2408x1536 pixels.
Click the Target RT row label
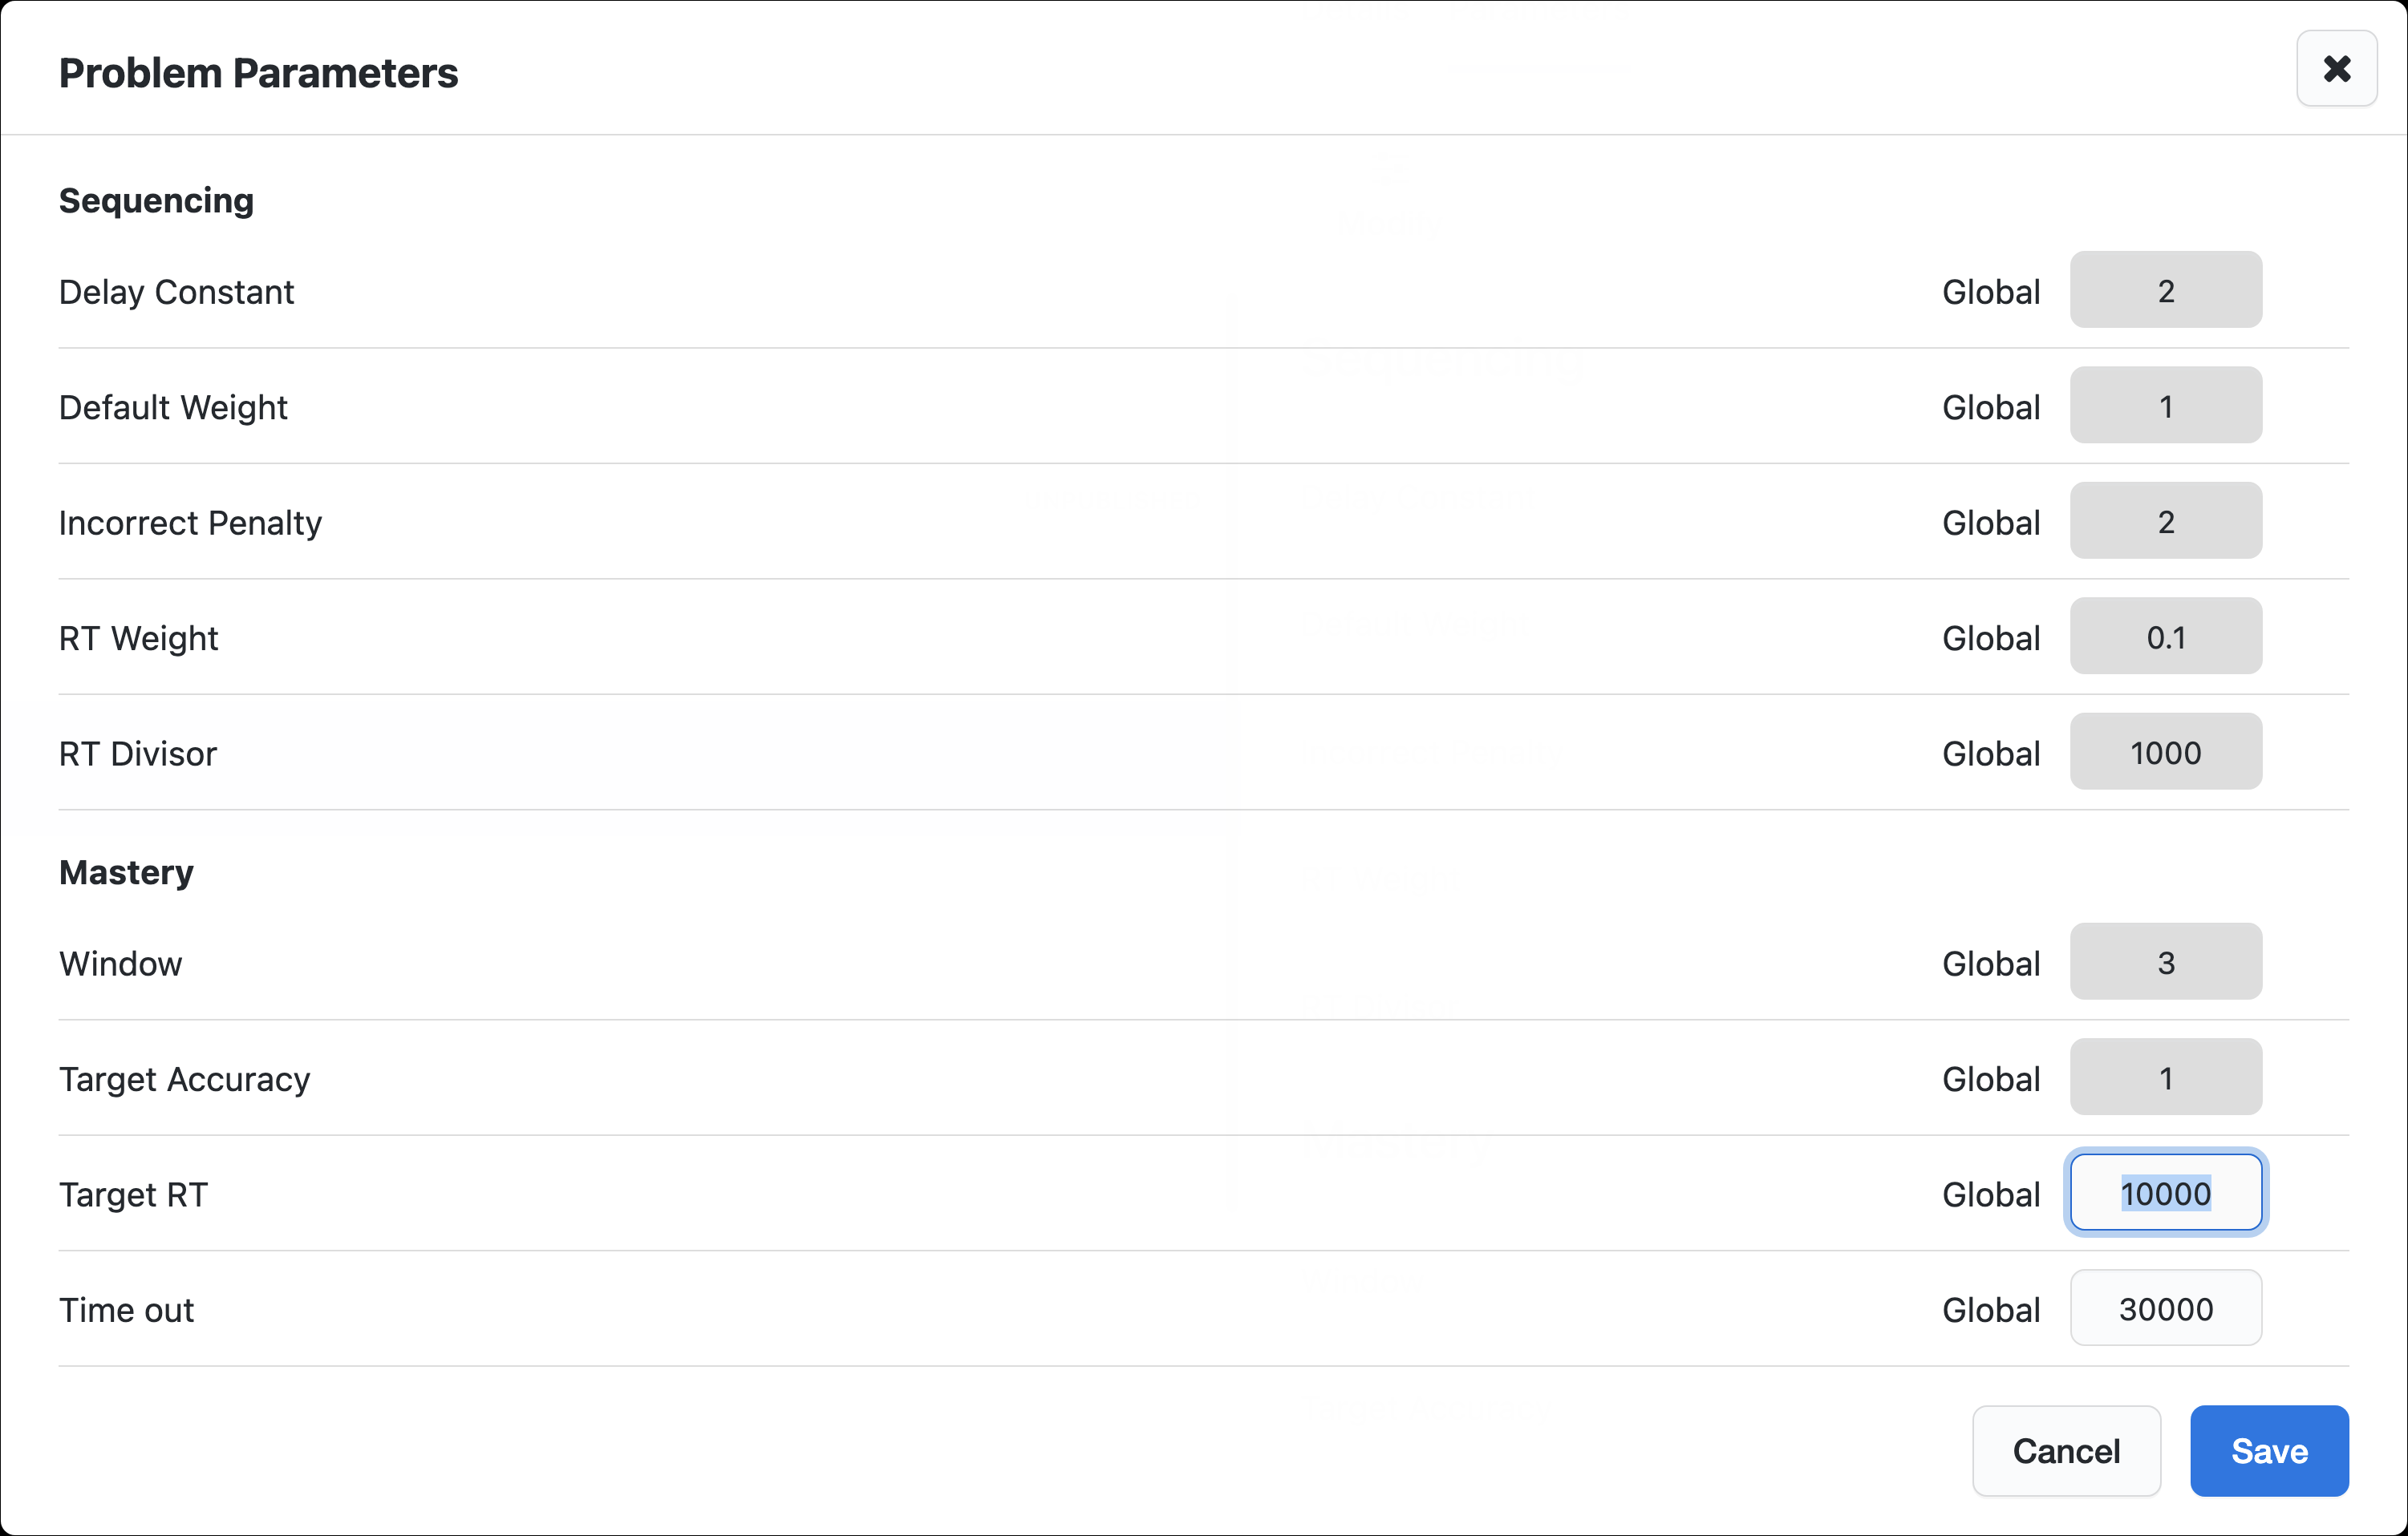[x=133, y=1194]
